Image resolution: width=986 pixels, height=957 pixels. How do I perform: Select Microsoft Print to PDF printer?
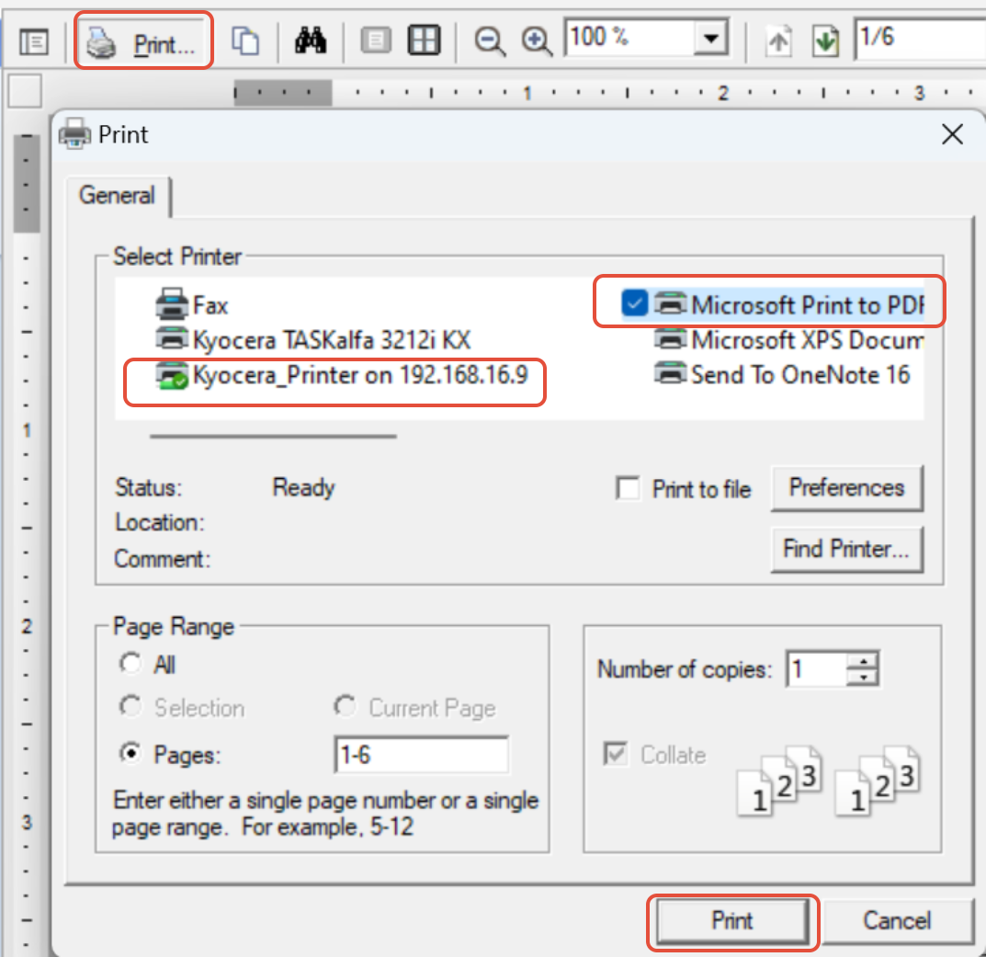[789, 305]
